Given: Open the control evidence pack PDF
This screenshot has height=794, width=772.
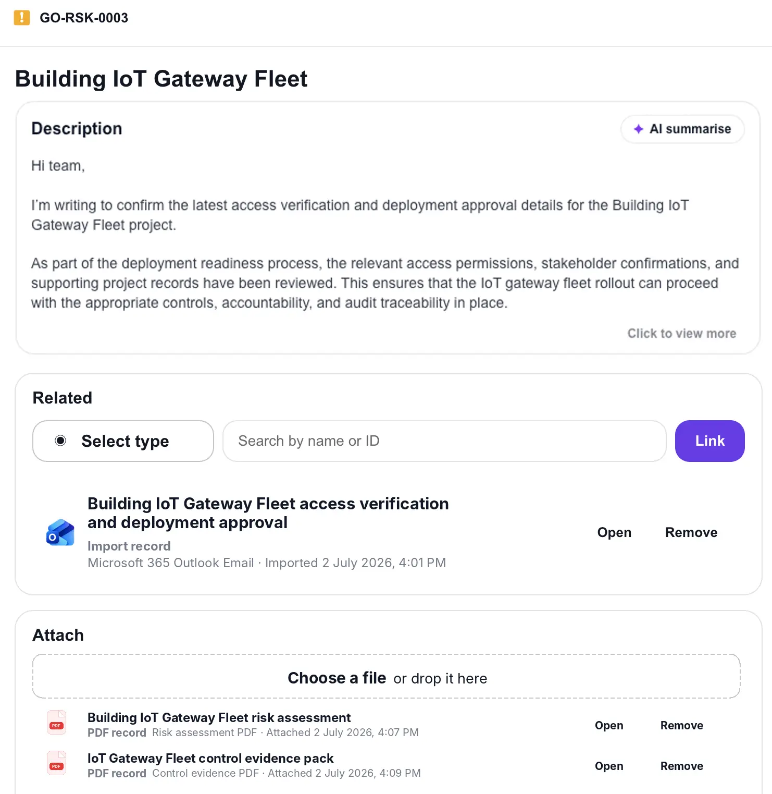Looking at the screenshot, I should pyautogui.click(x=609, y=766).
